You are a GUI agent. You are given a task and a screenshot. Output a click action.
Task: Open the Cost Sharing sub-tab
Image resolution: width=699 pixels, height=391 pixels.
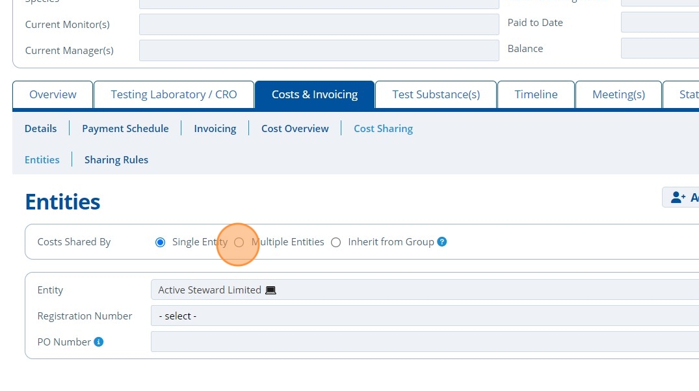click(384, 128)
